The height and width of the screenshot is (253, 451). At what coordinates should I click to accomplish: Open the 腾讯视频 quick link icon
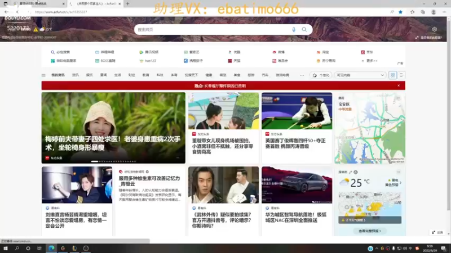tap(142, 52)
